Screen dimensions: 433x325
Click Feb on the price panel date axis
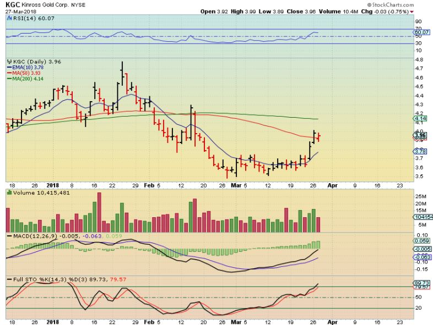[x=149, y=185]
